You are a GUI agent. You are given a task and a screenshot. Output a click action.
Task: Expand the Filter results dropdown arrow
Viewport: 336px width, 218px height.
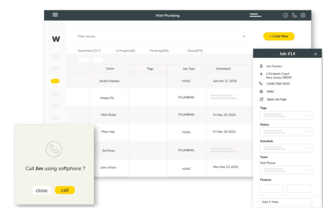(243, 36)
